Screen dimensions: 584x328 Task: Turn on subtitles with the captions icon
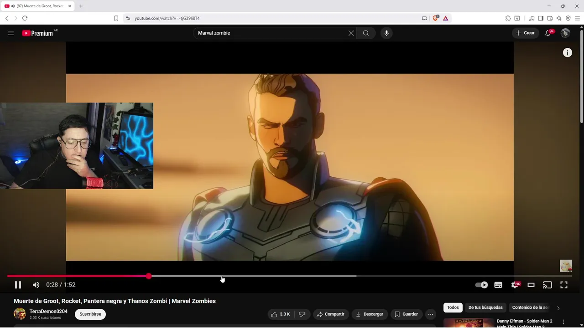tap(498, 285)
